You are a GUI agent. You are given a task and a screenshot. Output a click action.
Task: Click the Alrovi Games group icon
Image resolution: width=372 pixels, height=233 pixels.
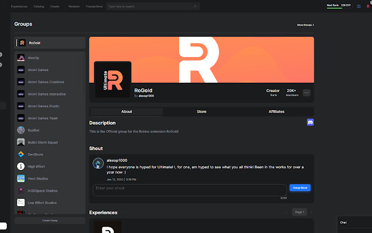(21, 70)
